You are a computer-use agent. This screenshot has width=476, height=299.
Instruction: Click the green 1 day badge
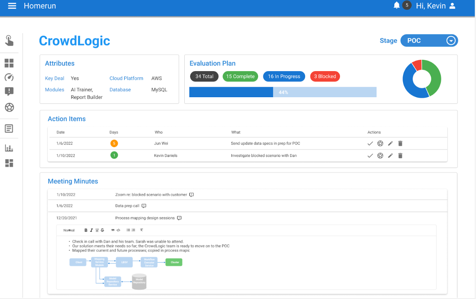coord(114,155)
